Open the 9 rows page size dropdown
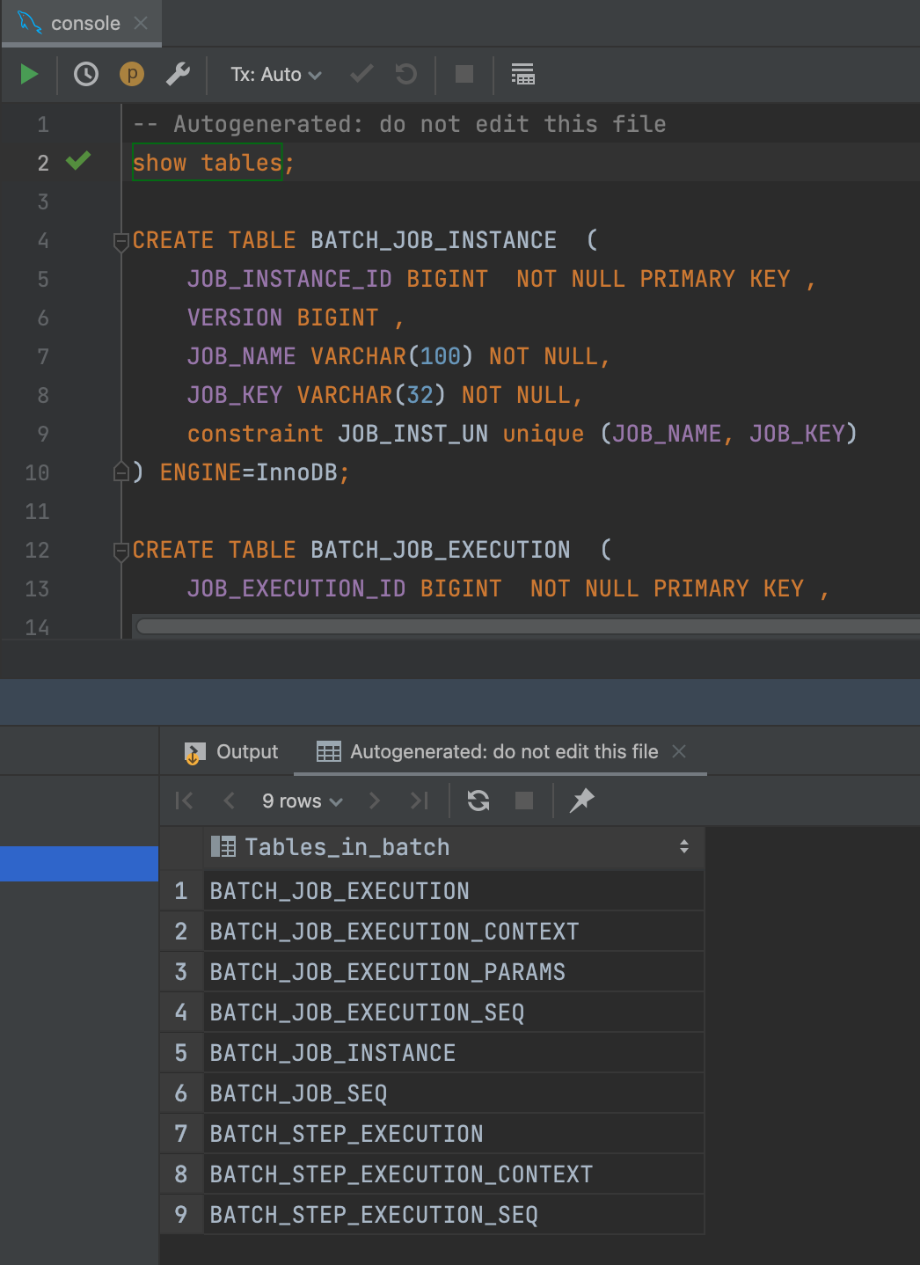The width and height of the screenshot is (920, 1265). click(x=300, y=801)
